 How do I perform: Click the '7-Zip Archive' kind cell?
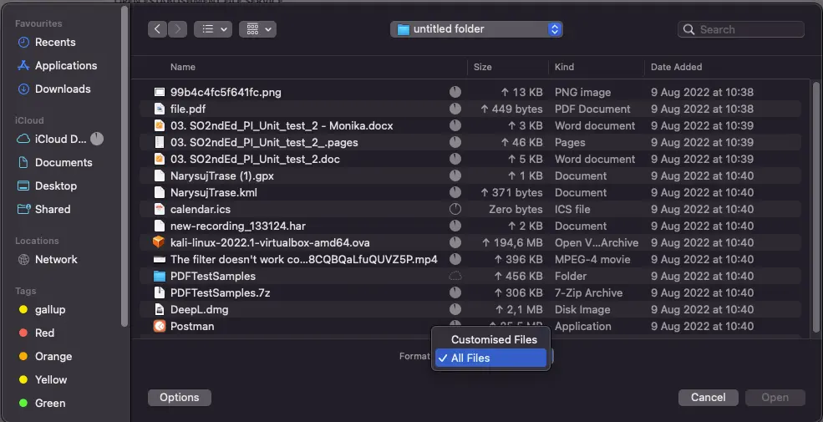(x=588, y=292)
